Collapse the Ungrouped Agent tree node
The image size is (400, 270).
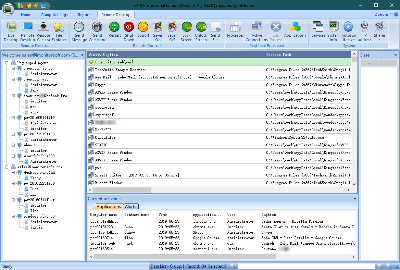pos(7,63)
